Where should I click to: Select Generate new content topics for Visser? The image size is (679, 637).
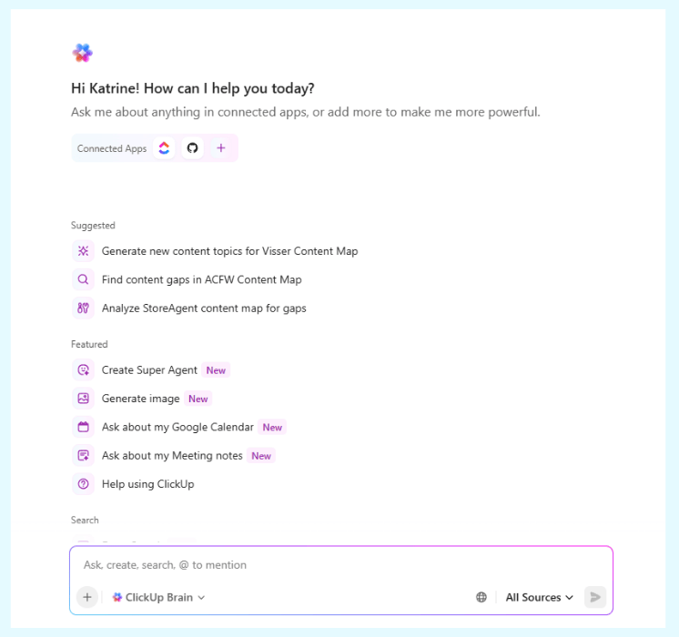[229, 251]
